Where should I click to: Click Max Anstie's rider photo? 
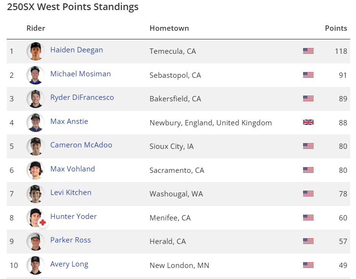coord(35,122)
